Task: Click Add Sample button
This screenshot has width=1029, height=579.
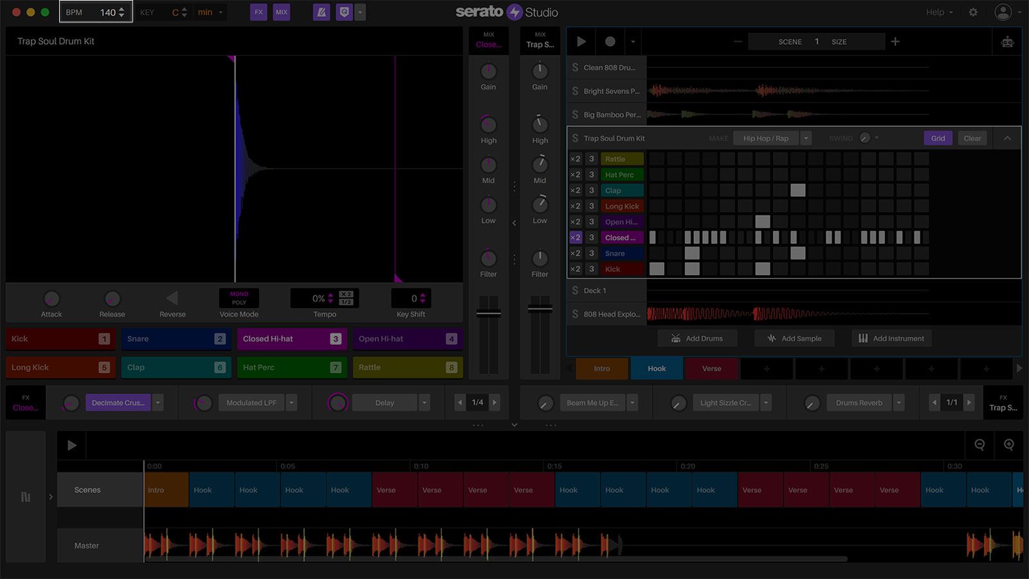Action: [x=794, y=338]
